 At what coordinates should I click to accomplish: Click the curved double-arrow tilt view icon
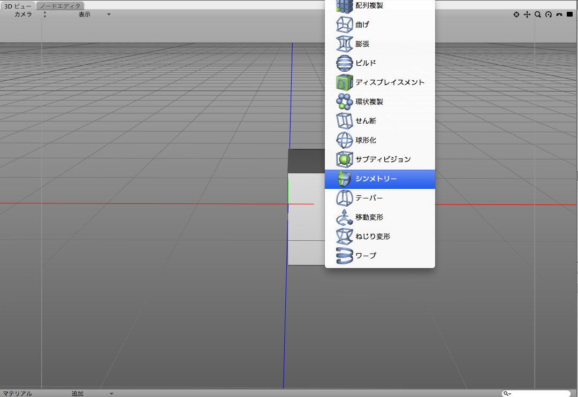point(559,14)
